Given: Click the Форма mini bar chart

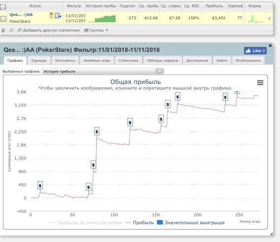Looking at the screenshot, I should click(255, 19).
